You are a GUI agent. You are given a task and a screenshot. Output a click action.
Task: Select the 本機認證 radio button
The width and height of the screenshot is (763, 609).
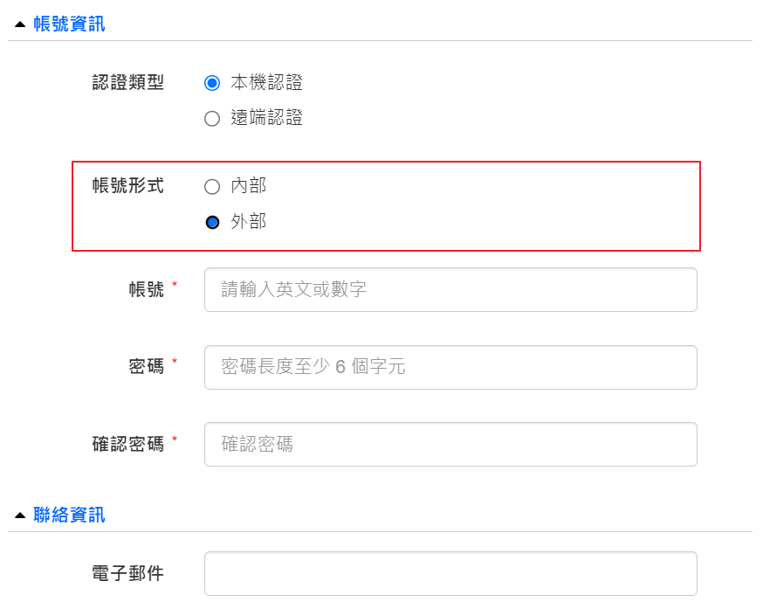coord(212,83)
